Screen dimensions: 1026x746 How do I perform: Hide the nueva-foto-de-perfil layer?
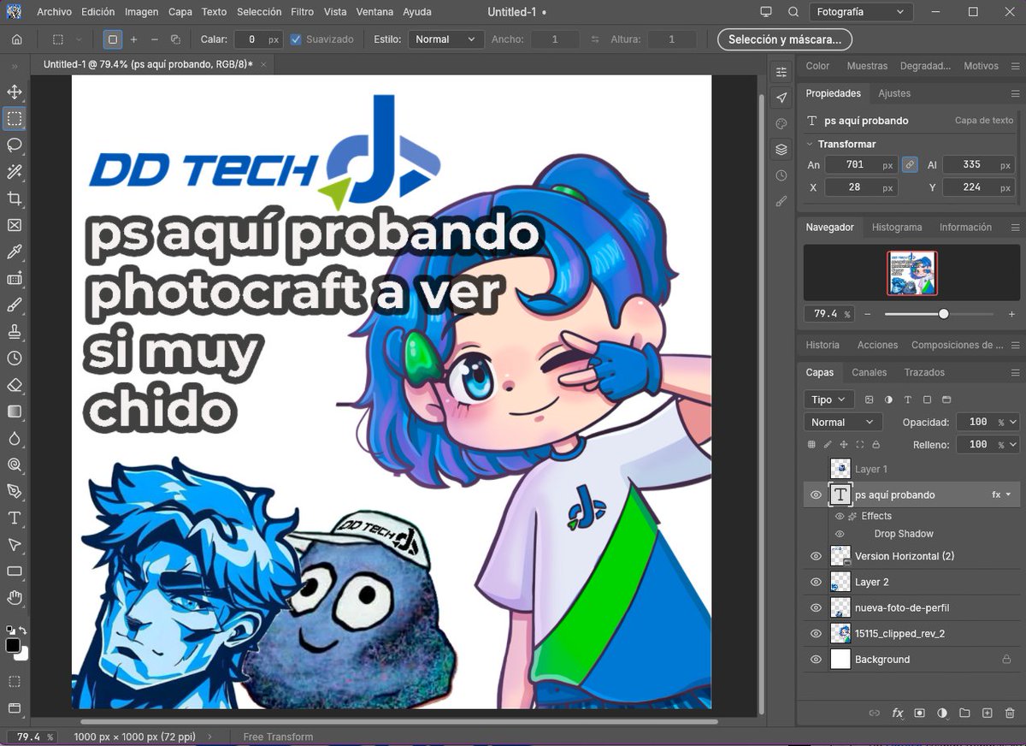tap(816, 607)
